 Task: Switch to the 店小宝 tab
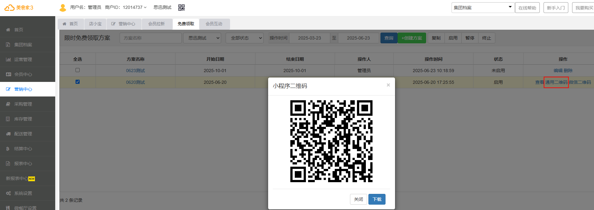click(x=95, y=24)
